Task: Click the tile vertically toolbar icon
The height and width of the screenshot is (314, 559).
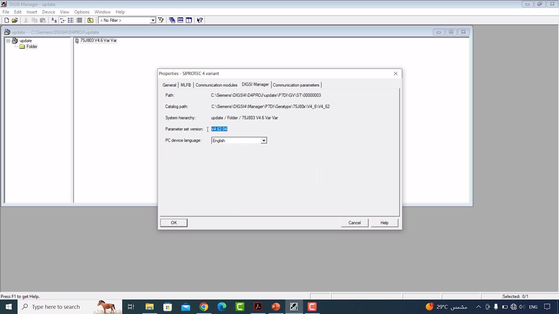Action: pos(189,20)
